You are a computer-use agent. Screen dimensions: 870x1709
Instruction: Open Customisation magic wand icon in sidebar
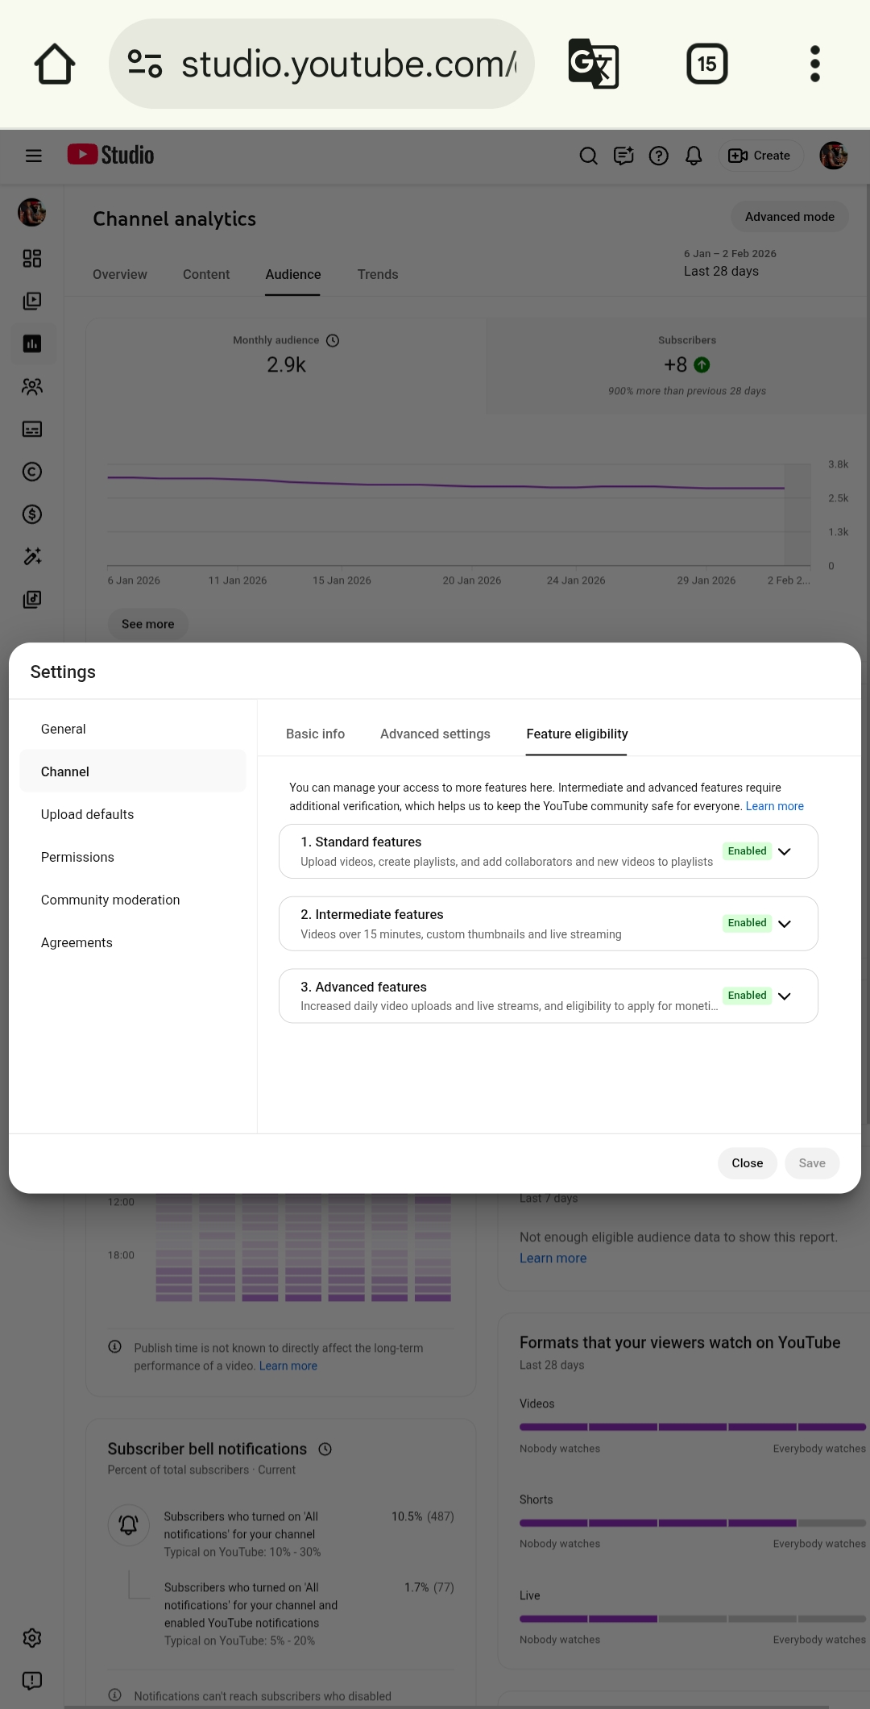click(32, 556)
